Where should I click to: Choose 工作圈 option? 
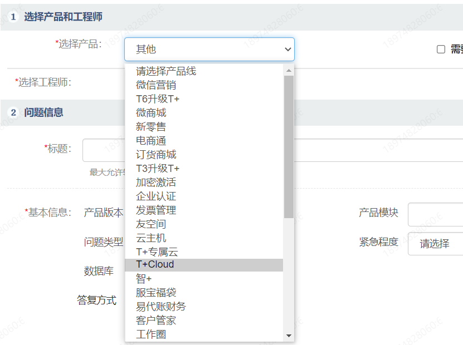(x=204, y=334)
